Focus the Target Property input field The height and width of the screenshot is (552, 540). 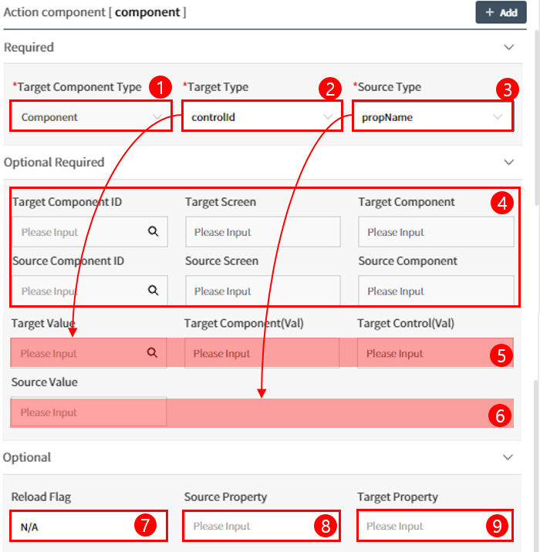coord(434,526)
